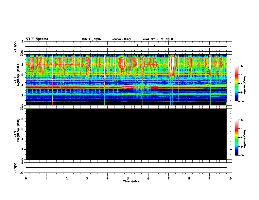Click the colorful ch.1 spectrogram panel
The height and width of the screenshot is (200, 259).
(x=126, y=80)
